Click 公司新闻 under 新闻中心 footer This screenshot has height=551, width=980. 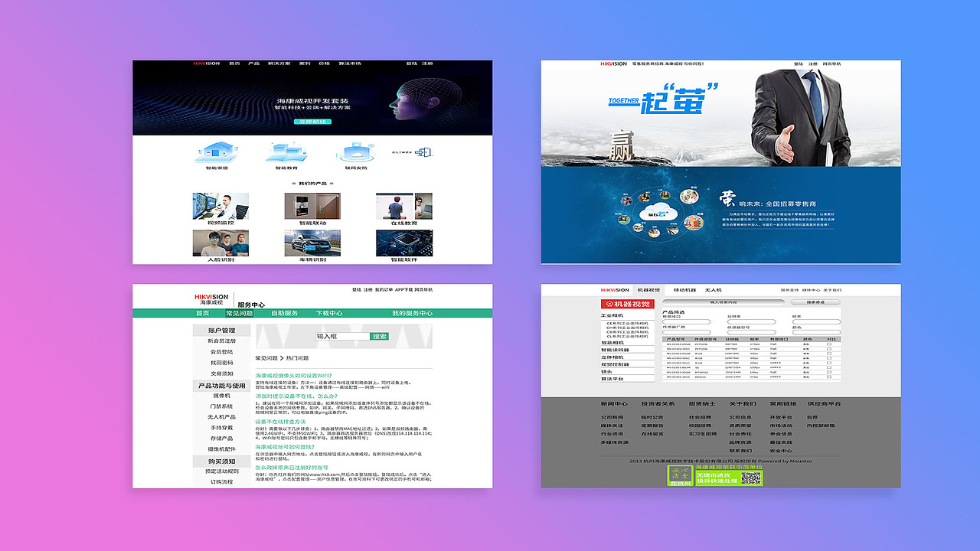pos(612,417)
